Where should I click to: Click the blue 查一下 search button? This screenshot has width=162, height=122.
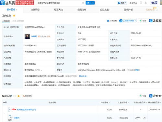[x=90, y=3]
